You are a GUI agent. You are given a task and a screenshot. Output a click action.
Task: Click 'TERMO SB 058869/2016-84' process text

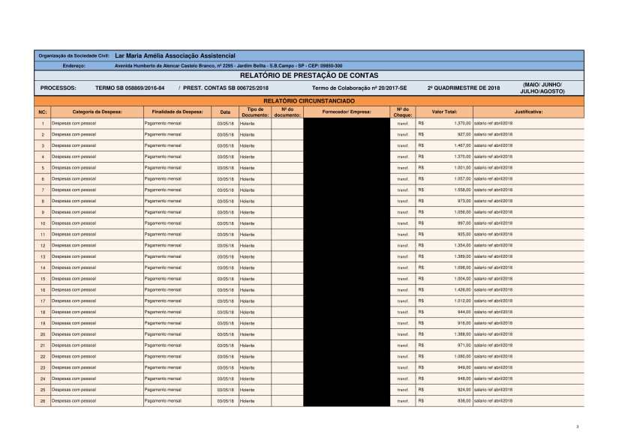(130, 88)
